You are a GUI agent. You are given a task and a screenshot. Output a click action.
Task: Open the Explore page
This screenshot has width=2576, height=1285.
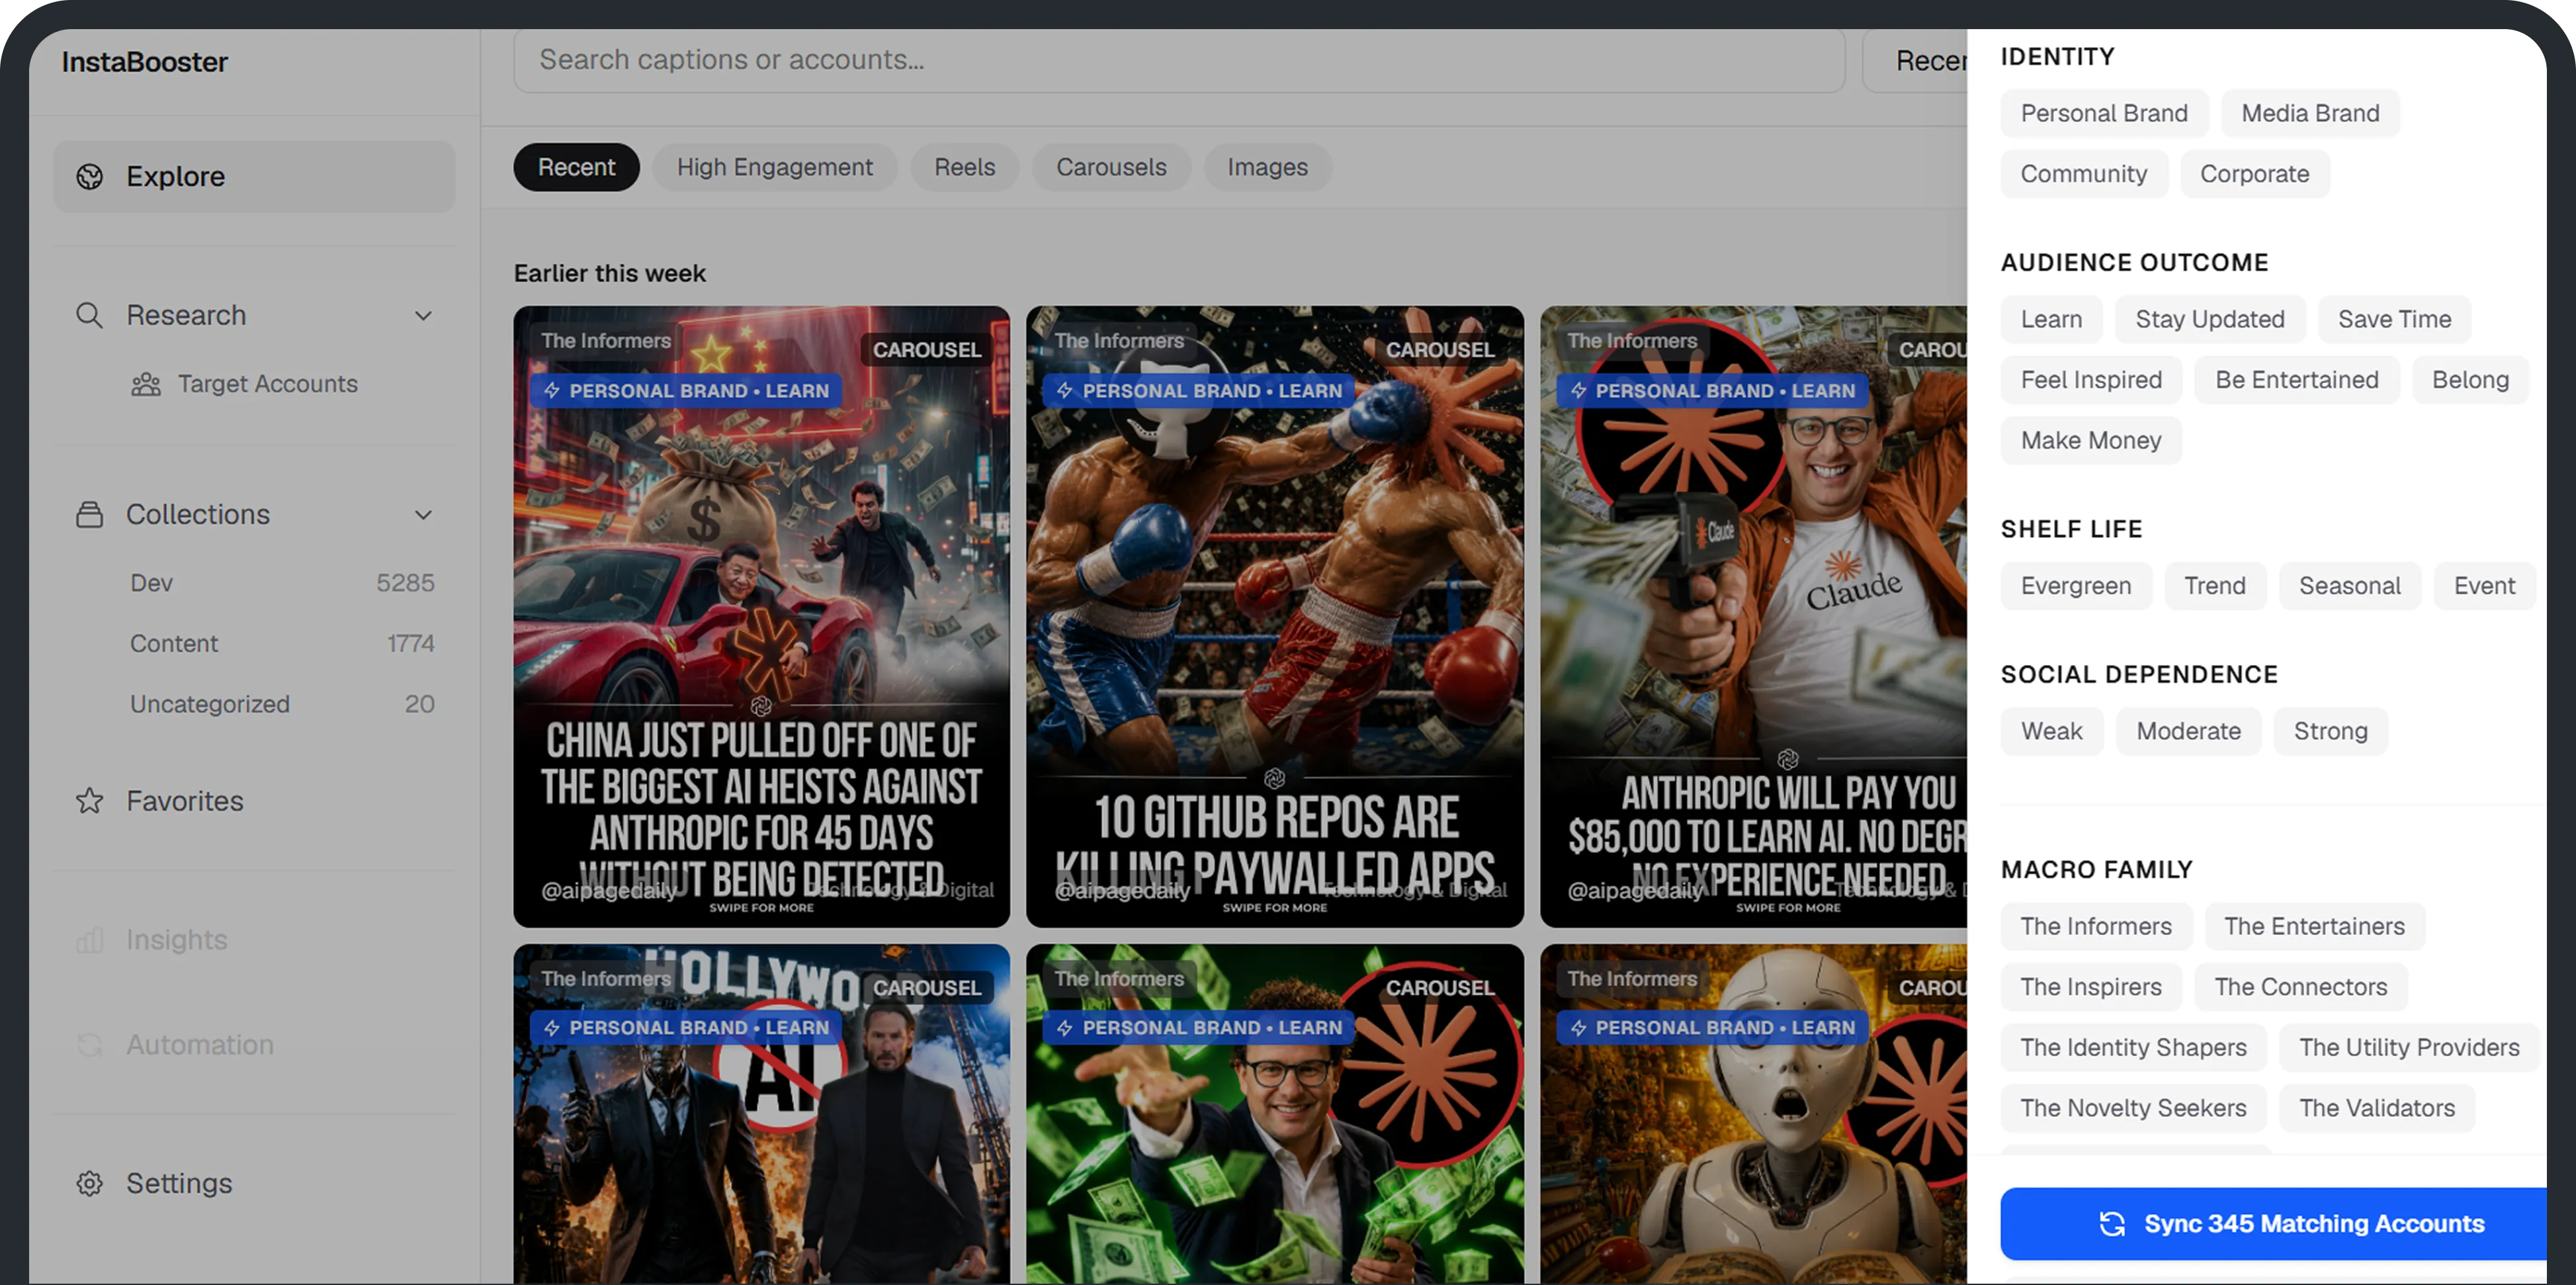[255, 177]
